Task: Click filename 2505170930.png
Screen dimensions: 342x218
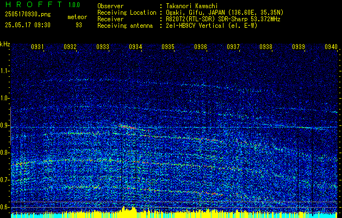Action: pyautogui.click(x=28, y=14)
